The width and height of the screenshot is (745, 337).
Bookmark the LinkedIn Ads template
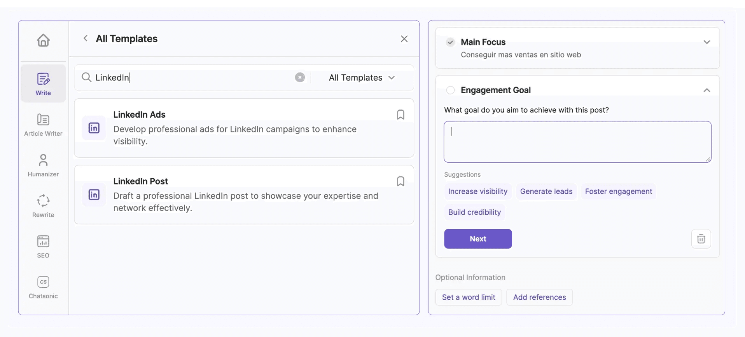pyautogui.click(x=400, y=115)
